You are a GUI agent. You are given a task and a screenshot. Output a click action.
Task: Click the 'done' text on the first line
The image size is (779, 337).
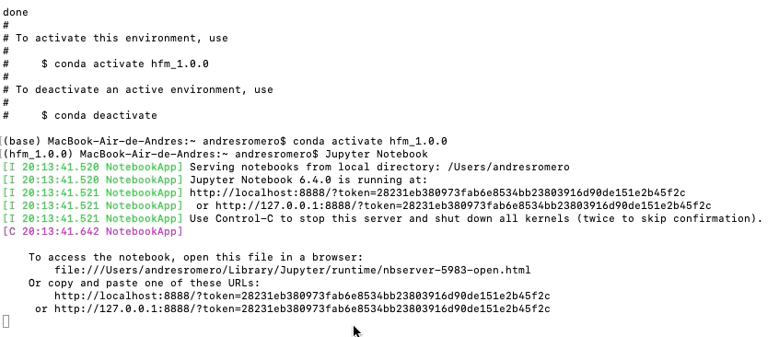click(x=16, y=12)
